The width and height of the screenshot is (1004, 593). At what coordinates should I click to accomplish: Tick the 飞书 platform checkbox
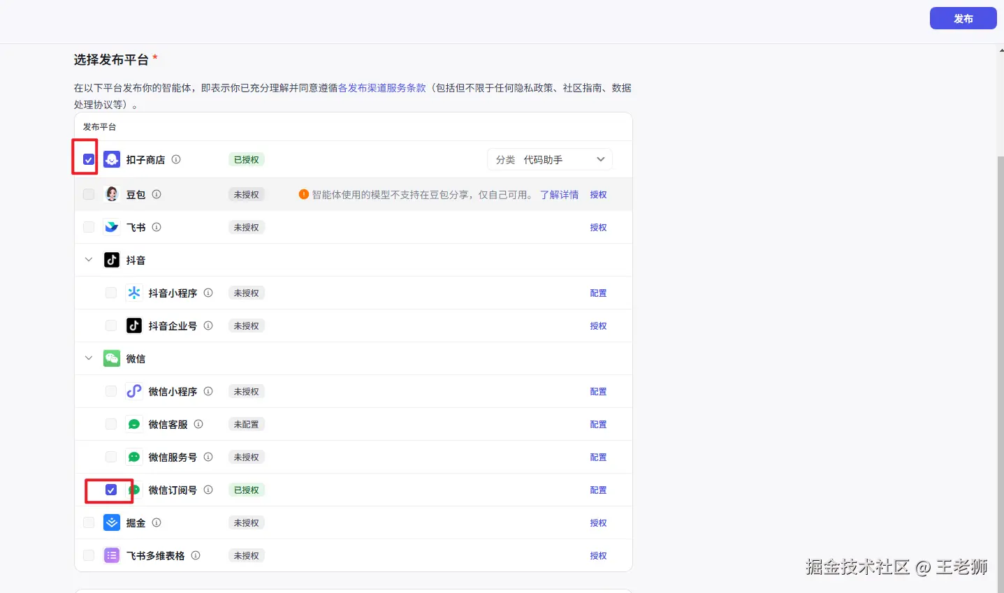pos(89,227)
